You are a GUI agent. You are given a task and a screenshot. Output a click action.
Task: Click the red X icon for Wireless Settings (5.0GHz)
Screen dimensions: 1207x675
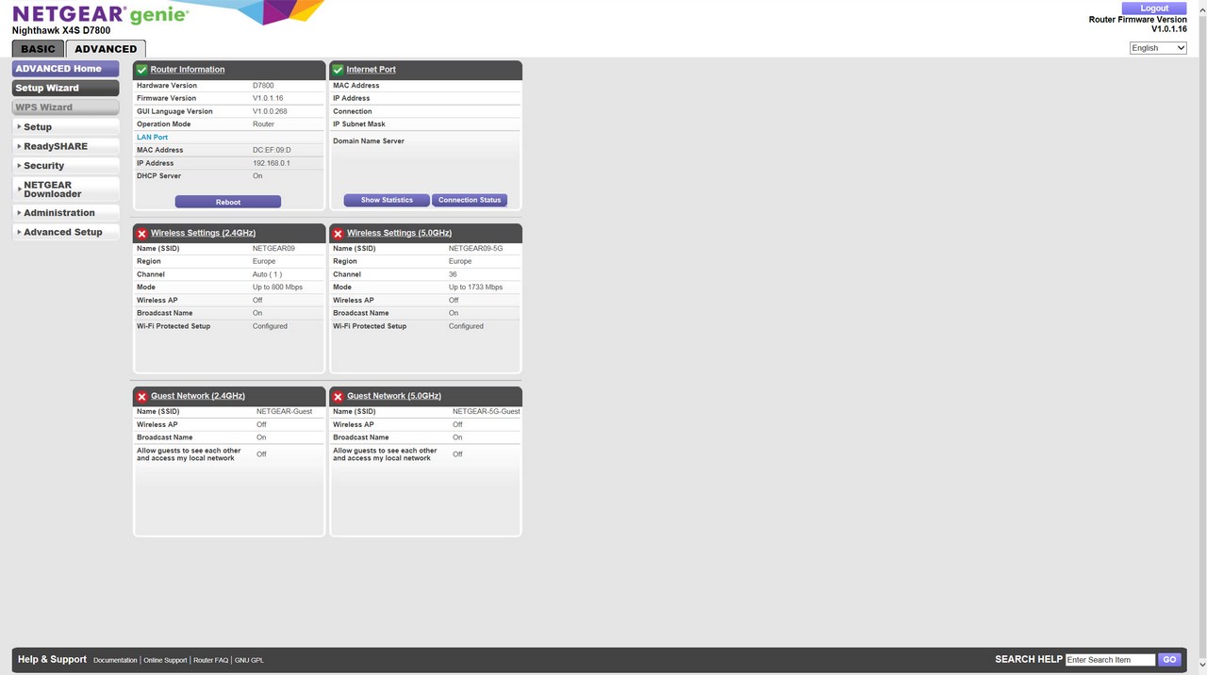click(x=338, y=233)
